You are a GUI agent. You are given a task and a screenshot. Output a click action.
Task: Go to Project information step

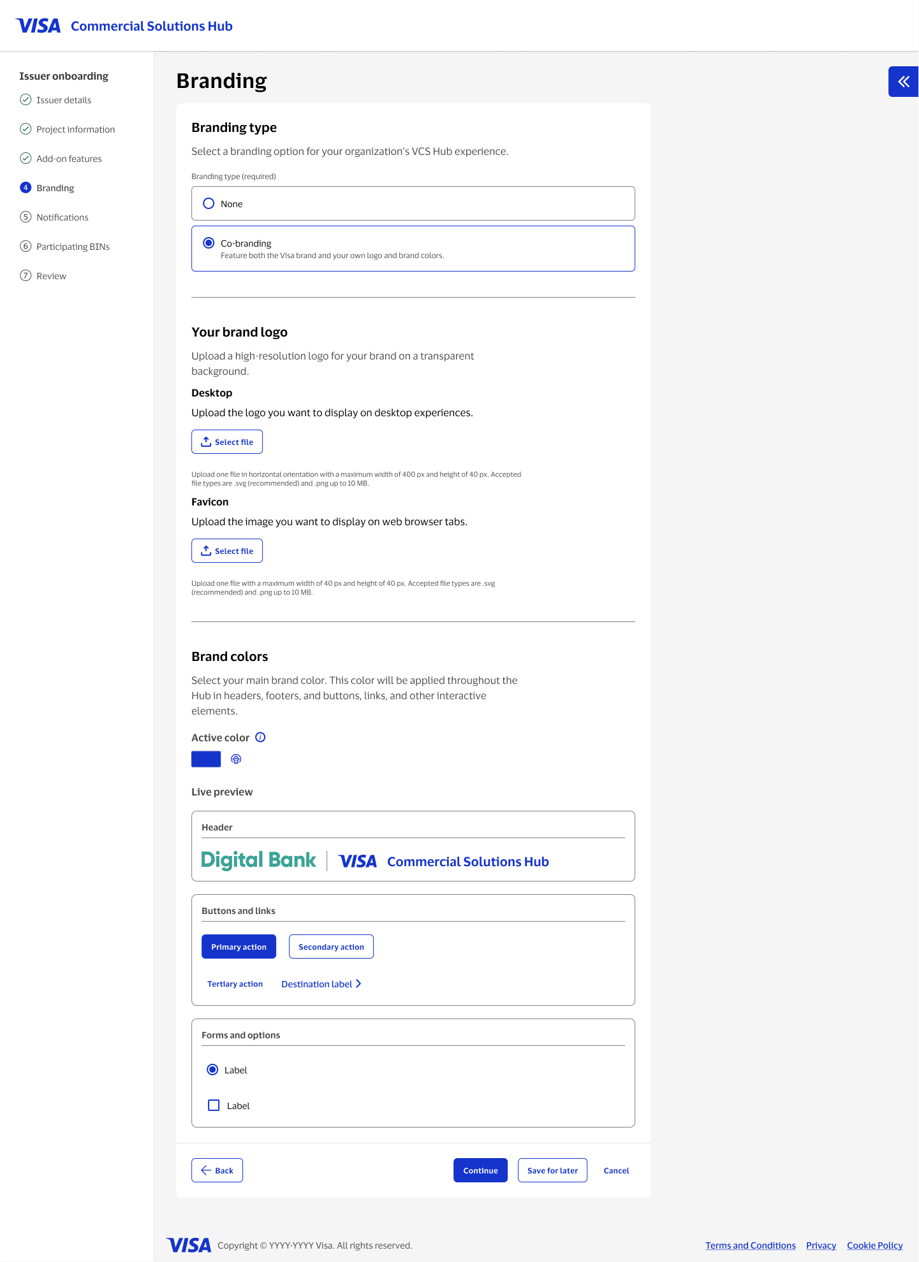coord(76,129)
